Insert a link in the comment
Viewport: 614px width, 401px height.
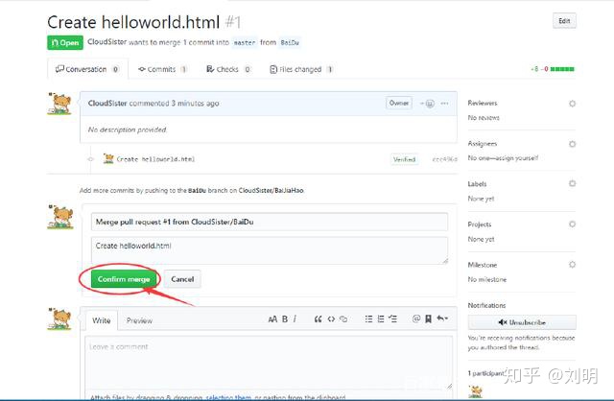343,319
